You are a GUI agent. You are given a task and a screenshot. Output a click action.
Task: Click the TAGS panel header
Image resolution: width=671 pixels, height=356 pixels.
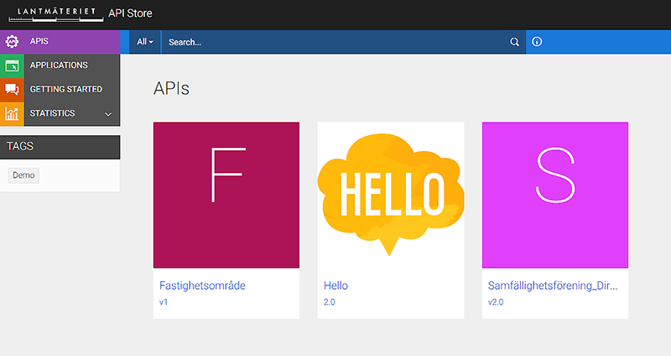60,147
